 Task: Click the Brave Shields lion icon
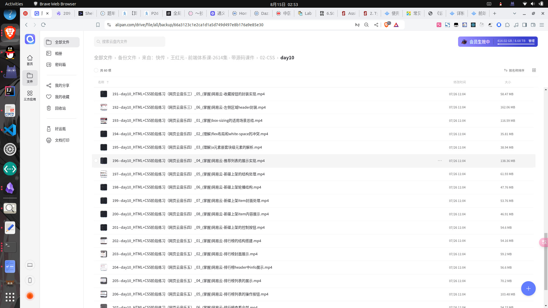click(x=386, y=25)
